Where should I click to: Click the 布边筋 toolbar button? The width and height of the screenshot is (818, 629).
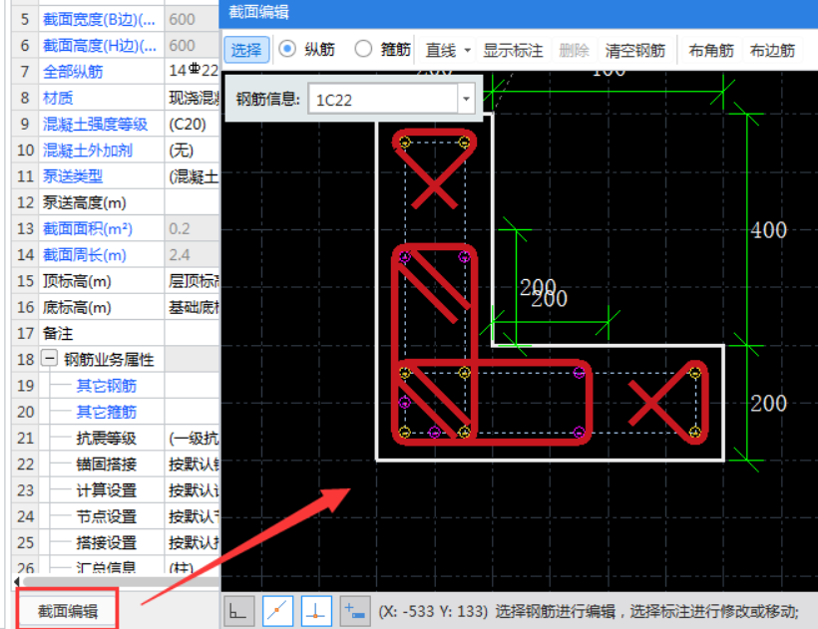772,50
